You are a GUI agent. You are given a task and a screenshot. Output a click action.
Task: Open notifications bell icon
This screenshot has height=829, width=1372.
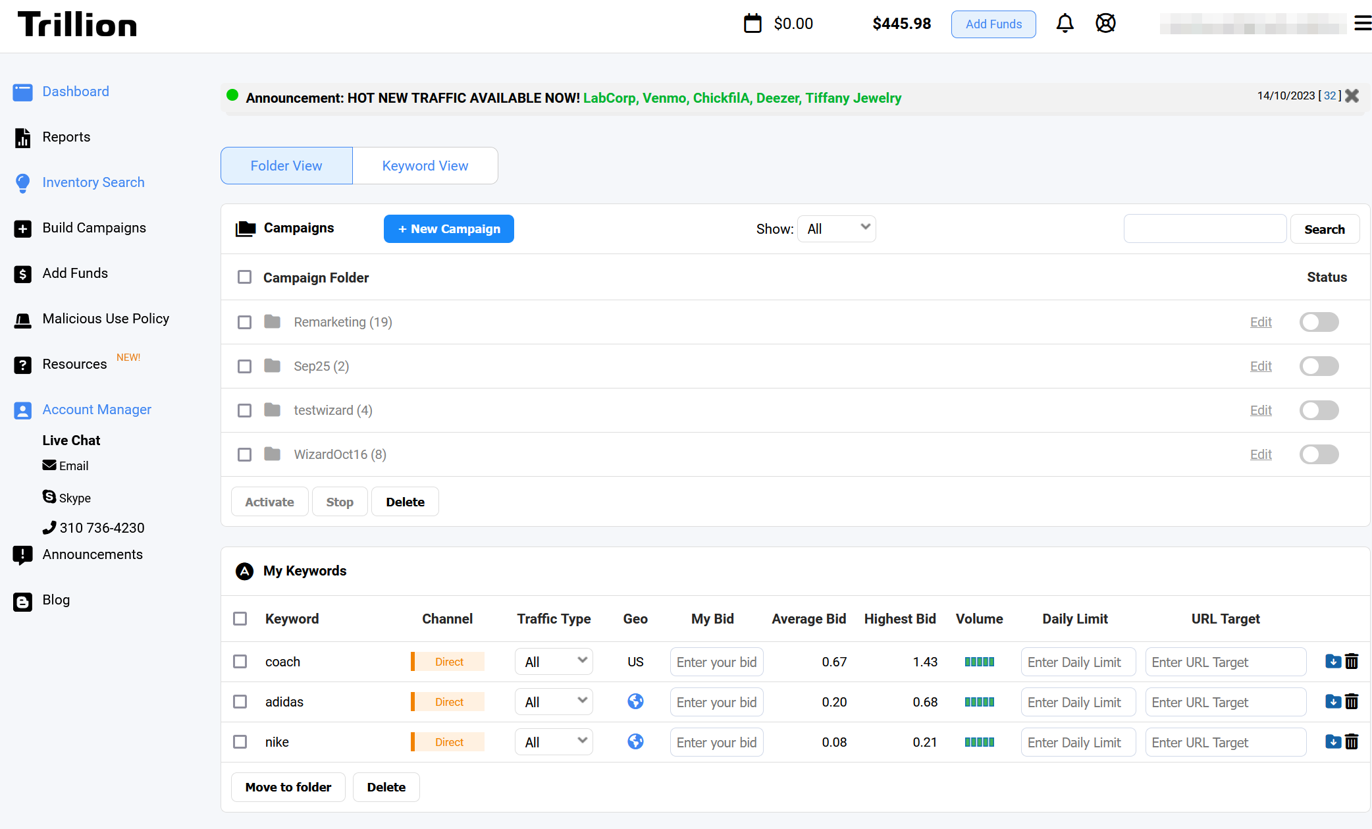click(x=1065, y=24)
